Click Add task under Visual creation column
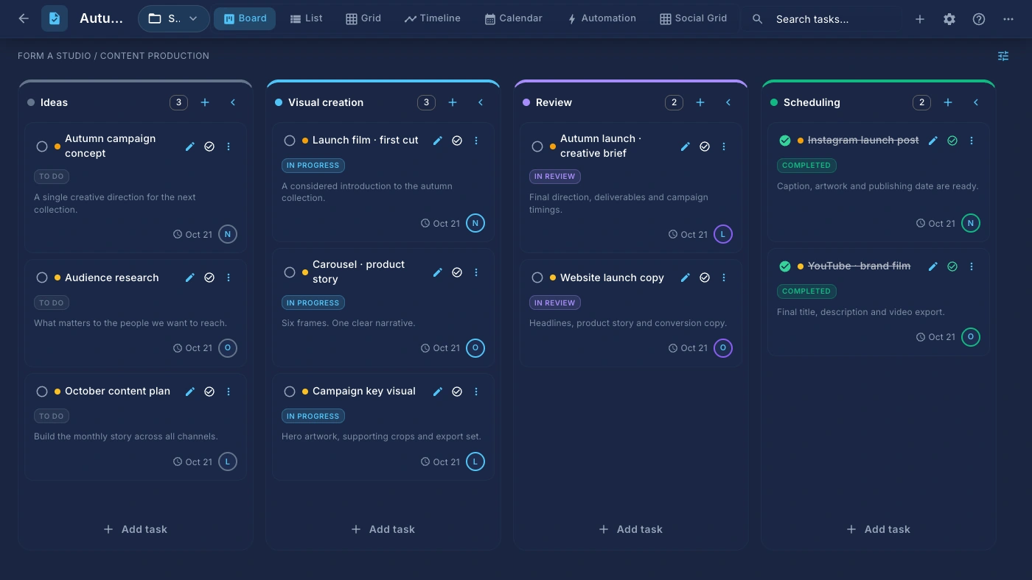1032x580 pixels. coord(383,529)
